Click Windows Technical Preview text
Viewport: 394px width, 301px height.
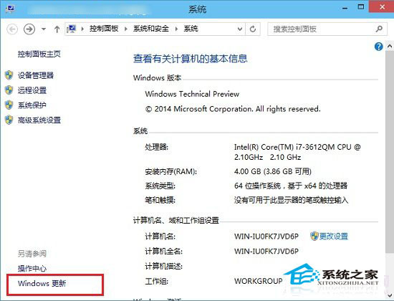192,94
